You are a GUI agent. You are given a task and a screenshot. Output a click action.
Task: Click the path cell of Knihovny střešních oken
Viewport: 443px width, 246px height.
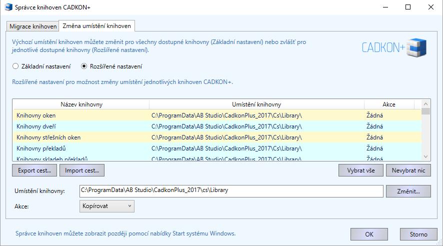[x=226, y=137]
